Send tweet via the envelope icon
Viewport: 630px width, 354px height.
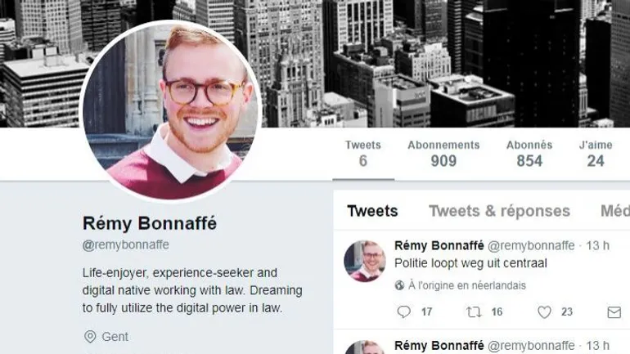coord(614,311)
